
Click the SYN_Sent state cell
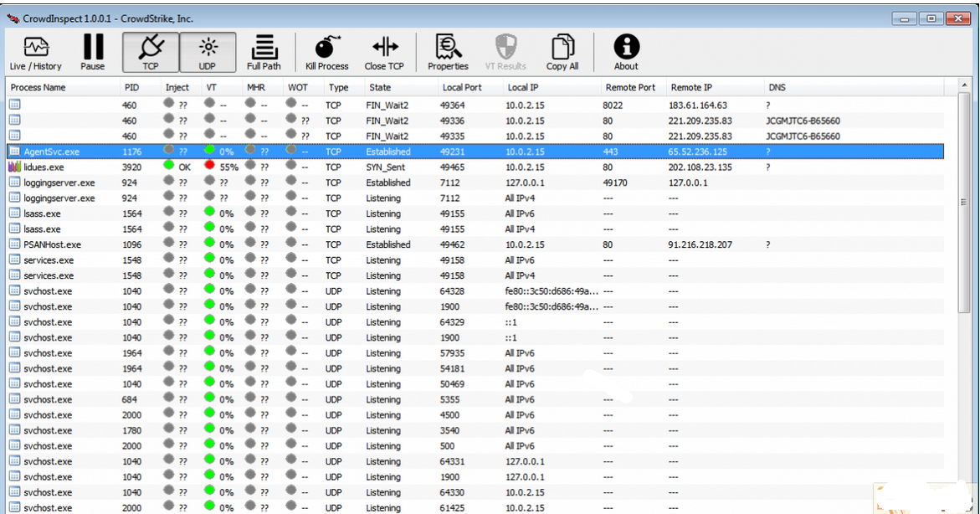[386, 167]
